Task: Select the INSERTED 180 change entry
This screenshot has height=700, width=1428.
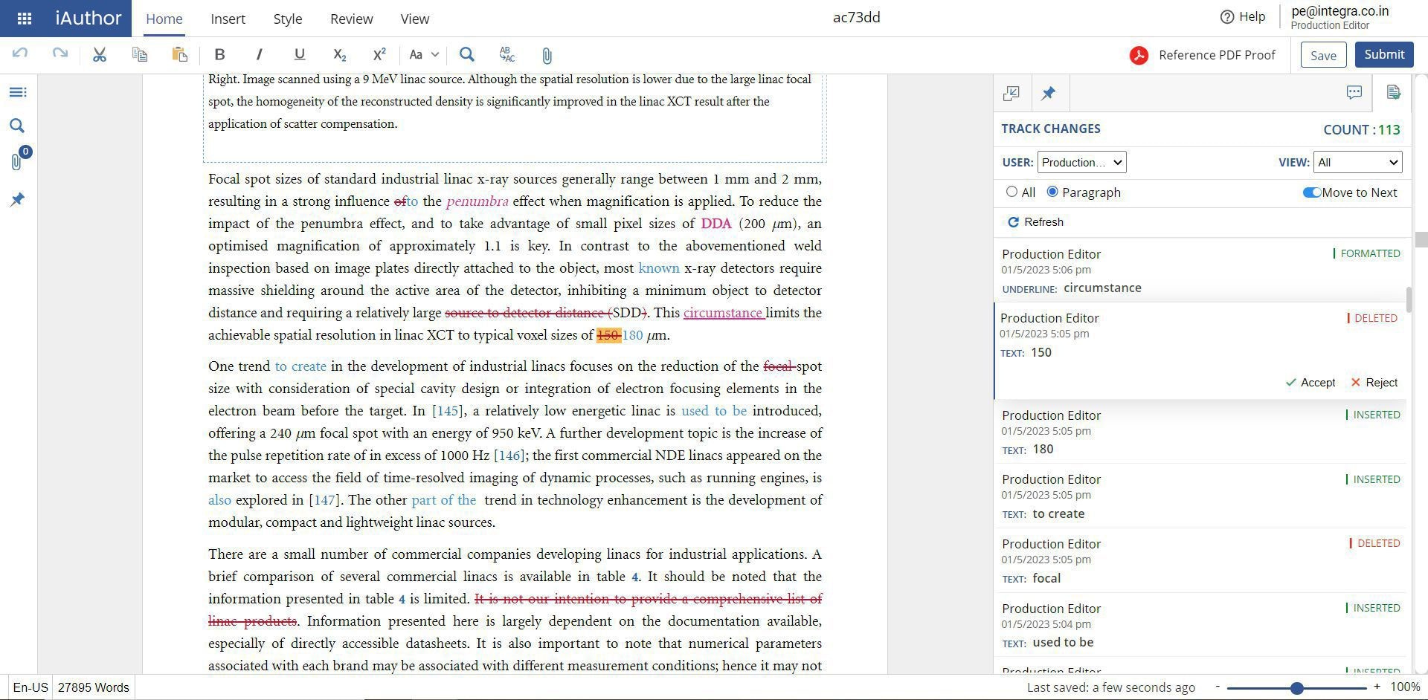Action: pyautogui.click(x=1200, y=432)
